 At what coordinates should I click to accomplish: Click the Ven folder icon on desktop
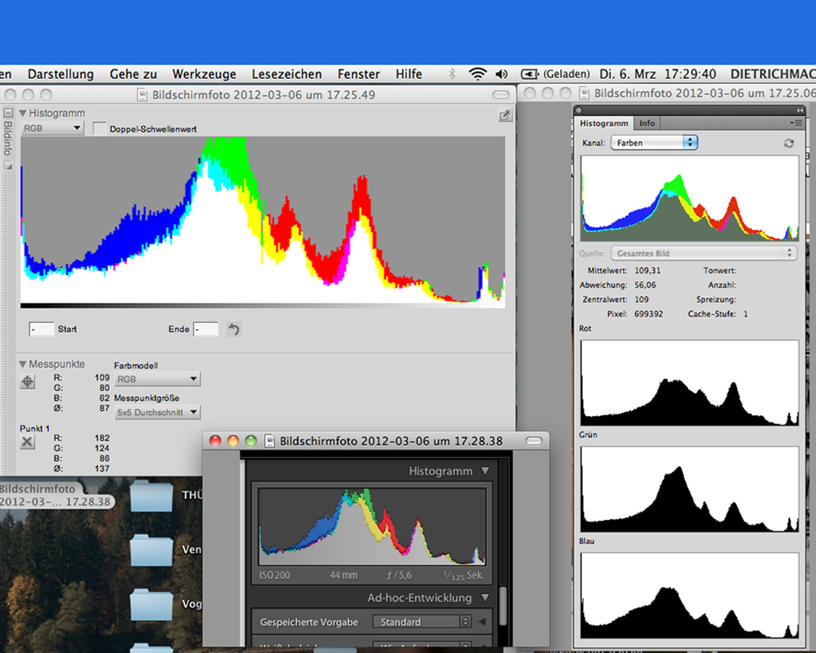151,550
